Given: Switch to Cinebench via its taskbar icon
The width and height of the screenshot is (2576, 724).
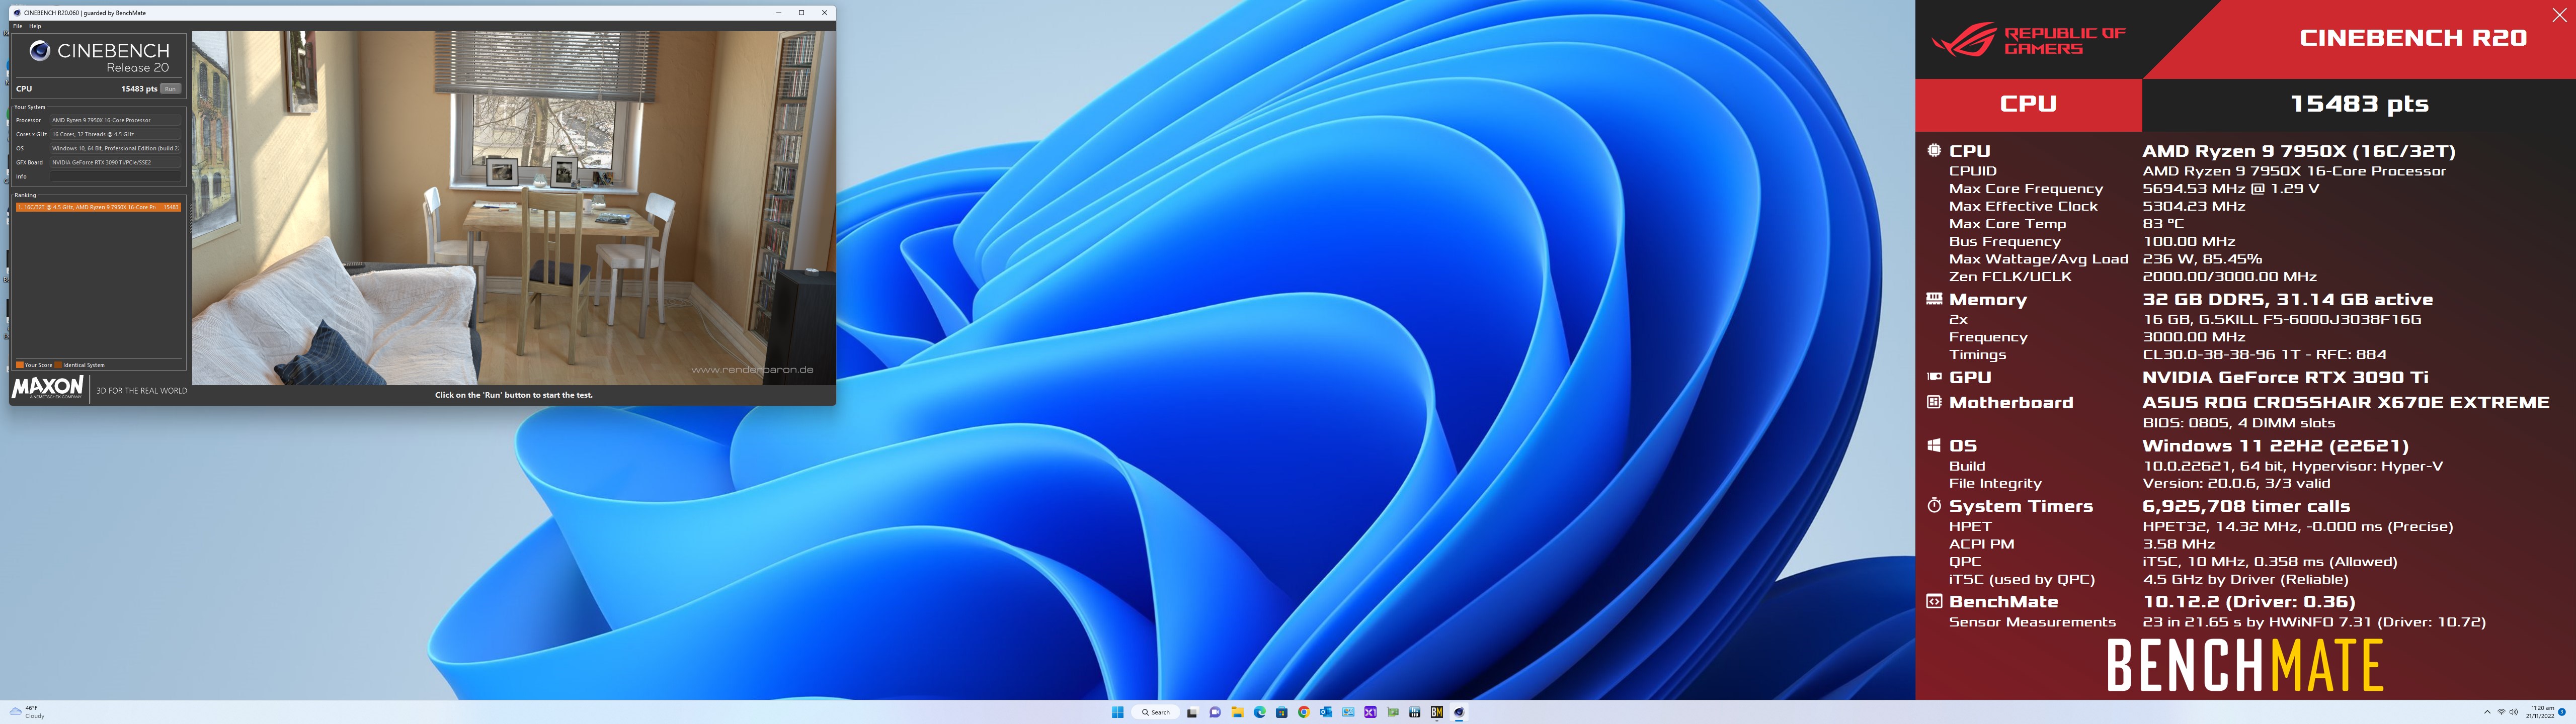Looking at the screenshot, I should [x=1459, y=712].
